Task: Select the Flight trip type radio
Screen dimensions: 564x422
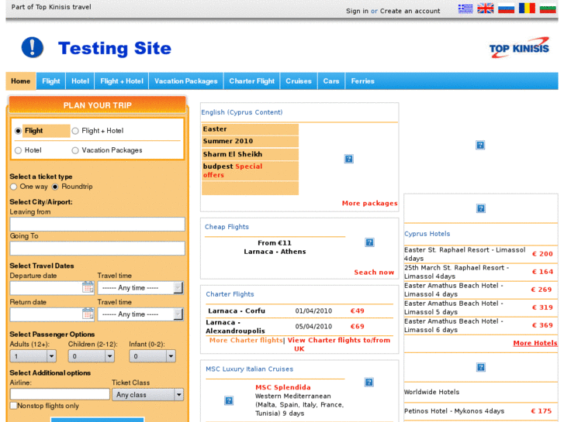Action: [x=18, y=131]
